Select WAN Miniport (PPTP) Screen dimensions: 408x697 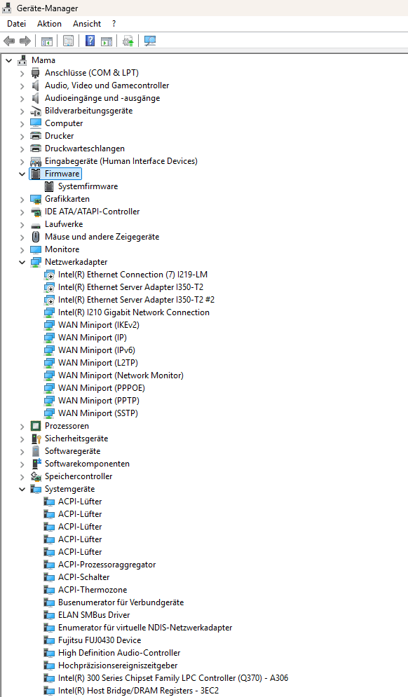99,401
